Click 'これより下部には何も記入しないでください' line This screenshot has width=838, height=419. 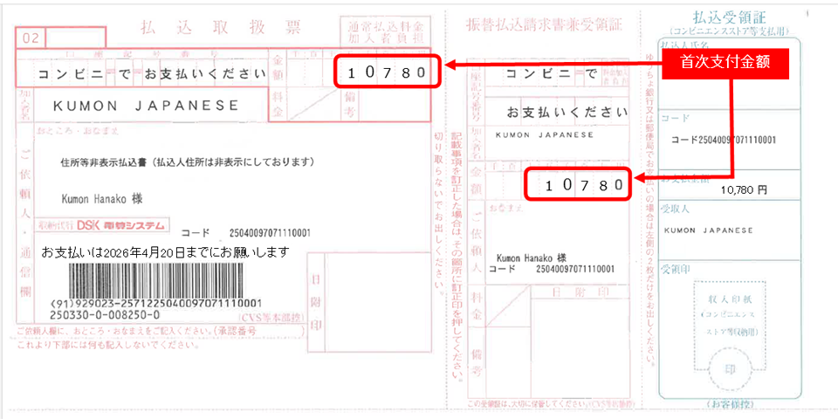coord(108,345)
